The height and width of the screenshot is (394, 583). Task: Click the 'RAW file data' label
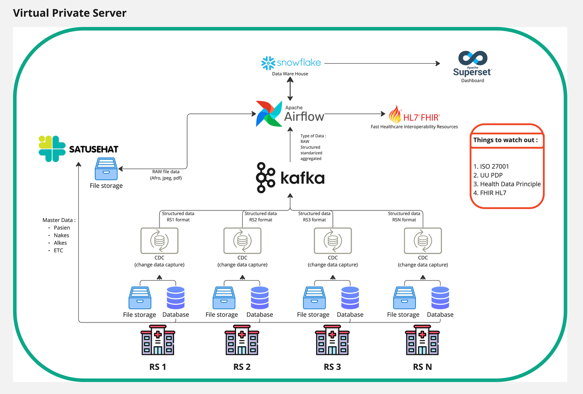[x=166, y=172]
